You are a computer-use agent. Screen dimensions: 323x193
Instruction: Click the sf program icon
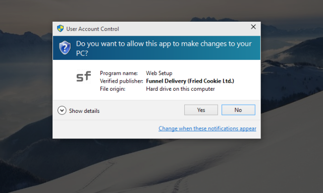[x=83, y=76]
